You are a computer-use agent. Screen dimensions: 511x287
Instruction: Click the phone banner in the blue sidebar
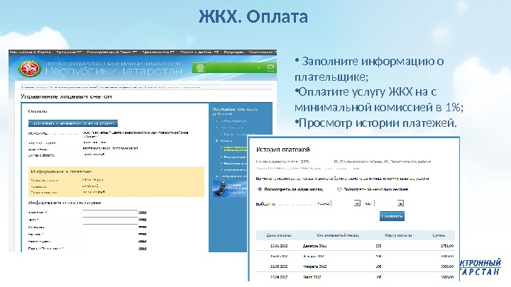(230, 188)
